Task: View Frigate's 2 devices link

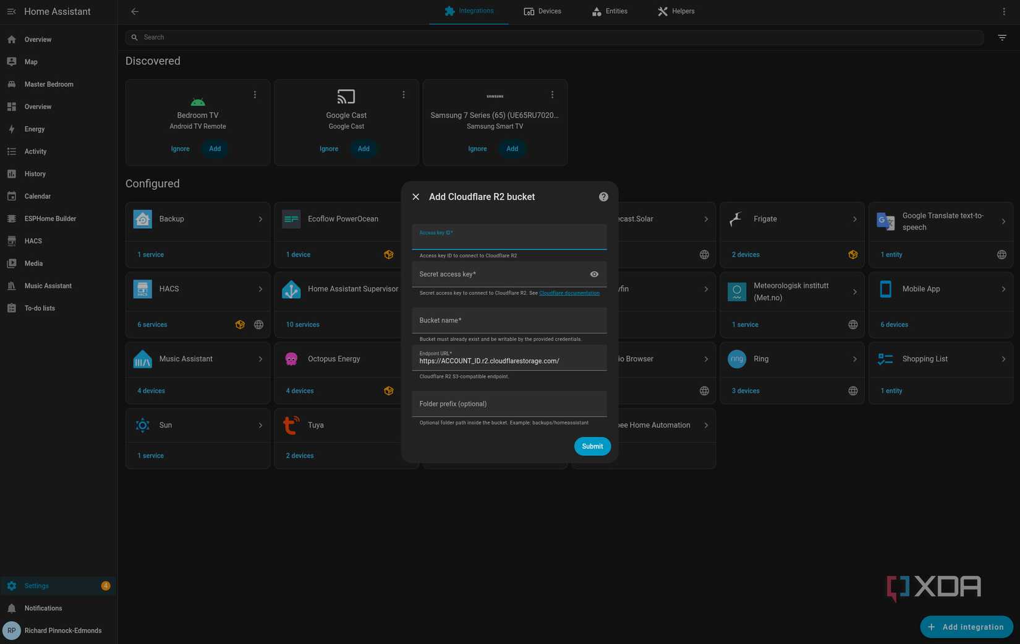Action: pos(746,255)
